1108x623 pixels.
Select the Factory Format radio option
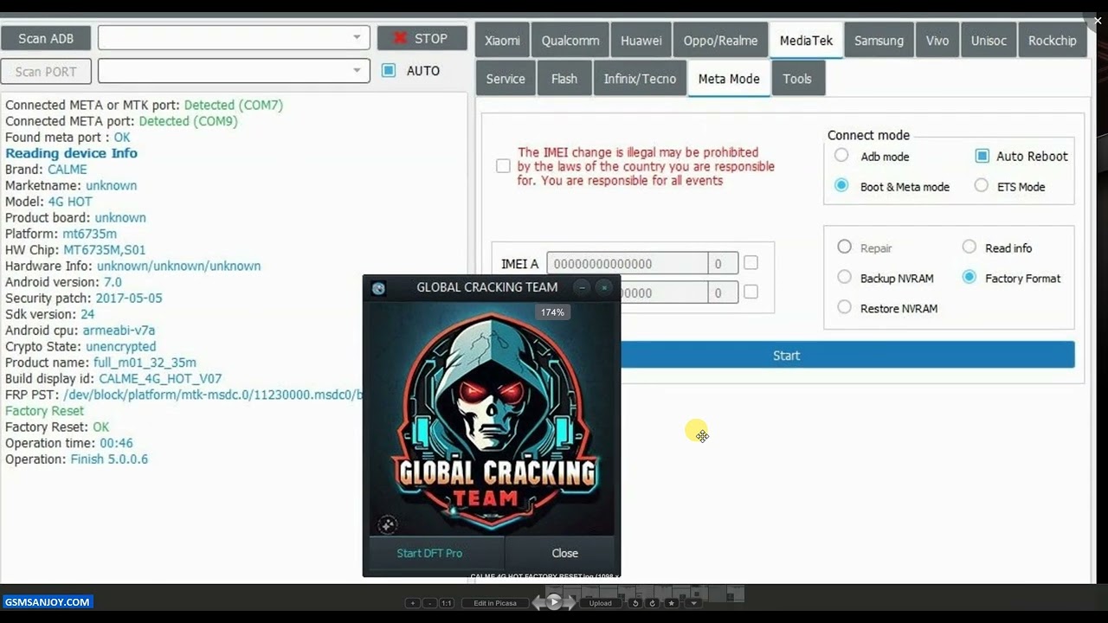click(x=969, y=278)
